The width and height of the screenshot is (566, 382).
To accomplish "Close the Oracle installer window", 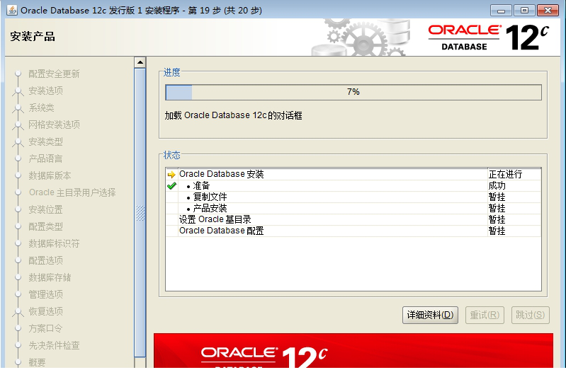I will pos(548,11).
